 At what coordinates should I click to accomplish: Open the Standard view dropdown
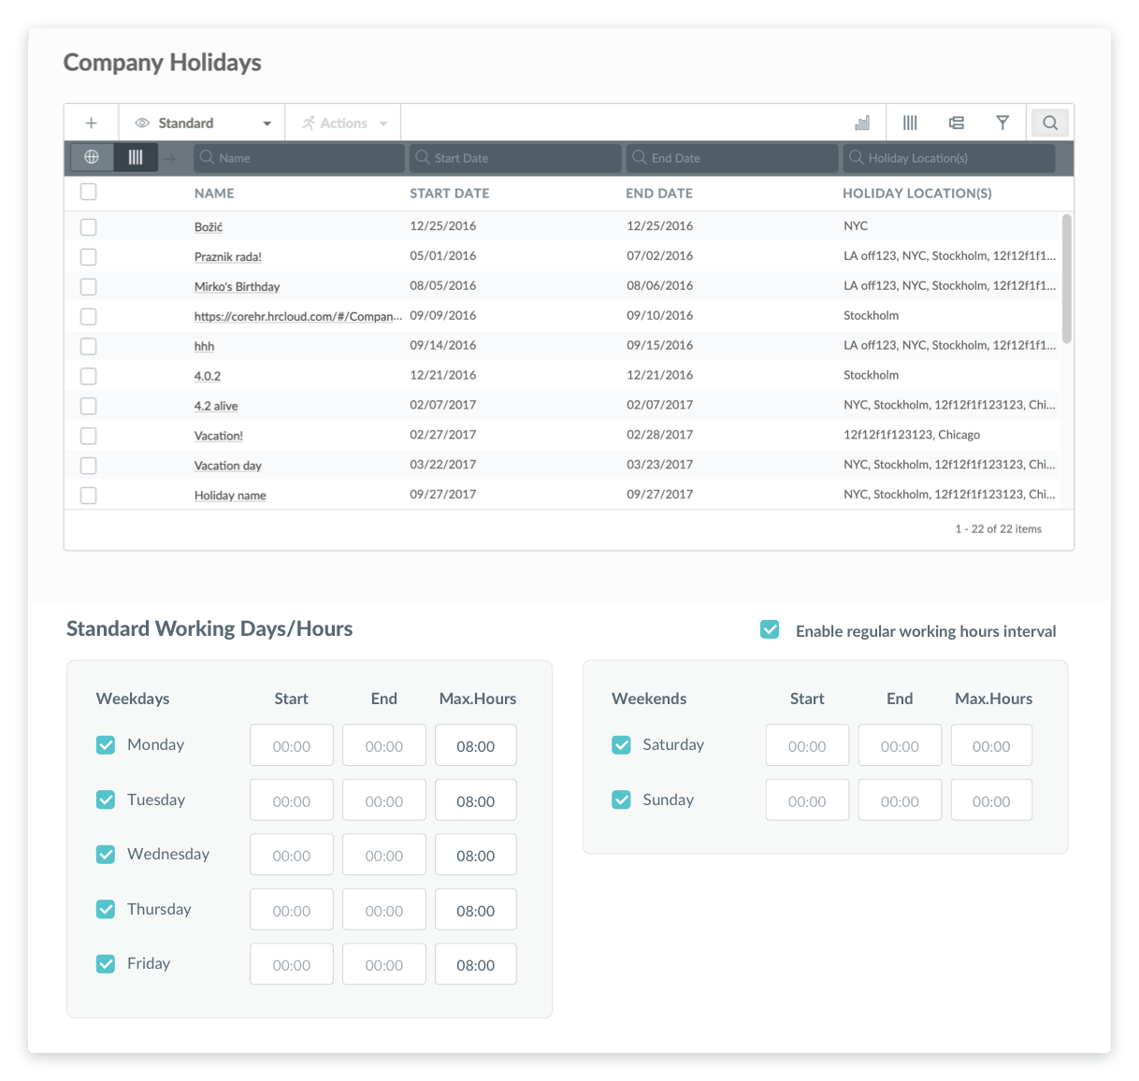coord(201,123)
